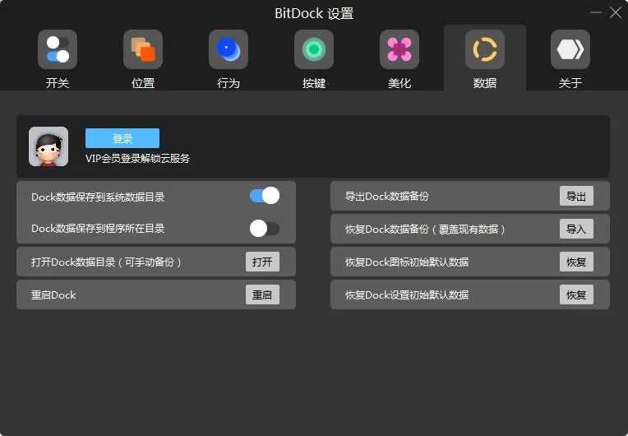Screen dimensions: 628x436
Task: Click the 美化 tab label text
Action: 399,83
